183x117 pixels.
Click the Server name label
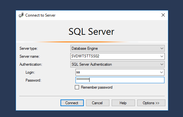point(29,56)
